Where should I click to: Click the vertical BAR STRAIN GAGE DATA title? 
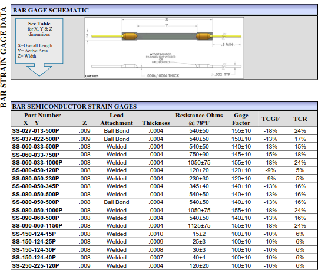coord(4,57)
